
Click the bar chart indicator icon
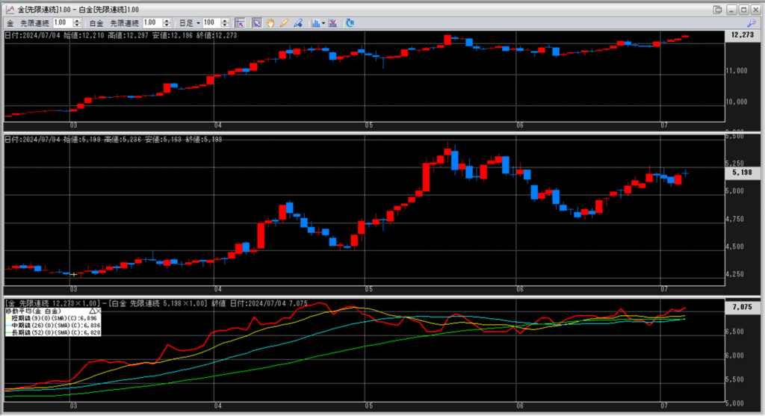pos(315,23)
